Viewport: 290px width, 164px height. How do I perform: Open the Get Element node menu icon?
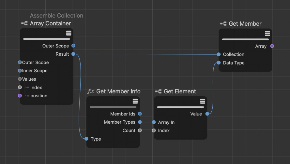point(203,101)
